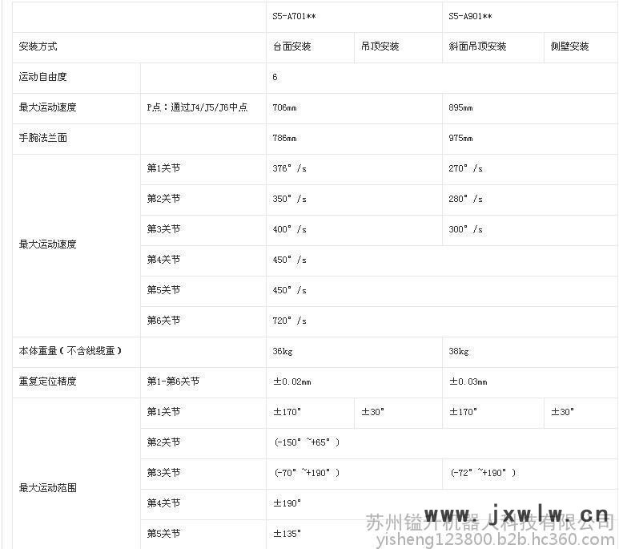Screen dimensions: 619x549
Task: Click the (-70°~+190°) range value
Action: click(307, 473)
